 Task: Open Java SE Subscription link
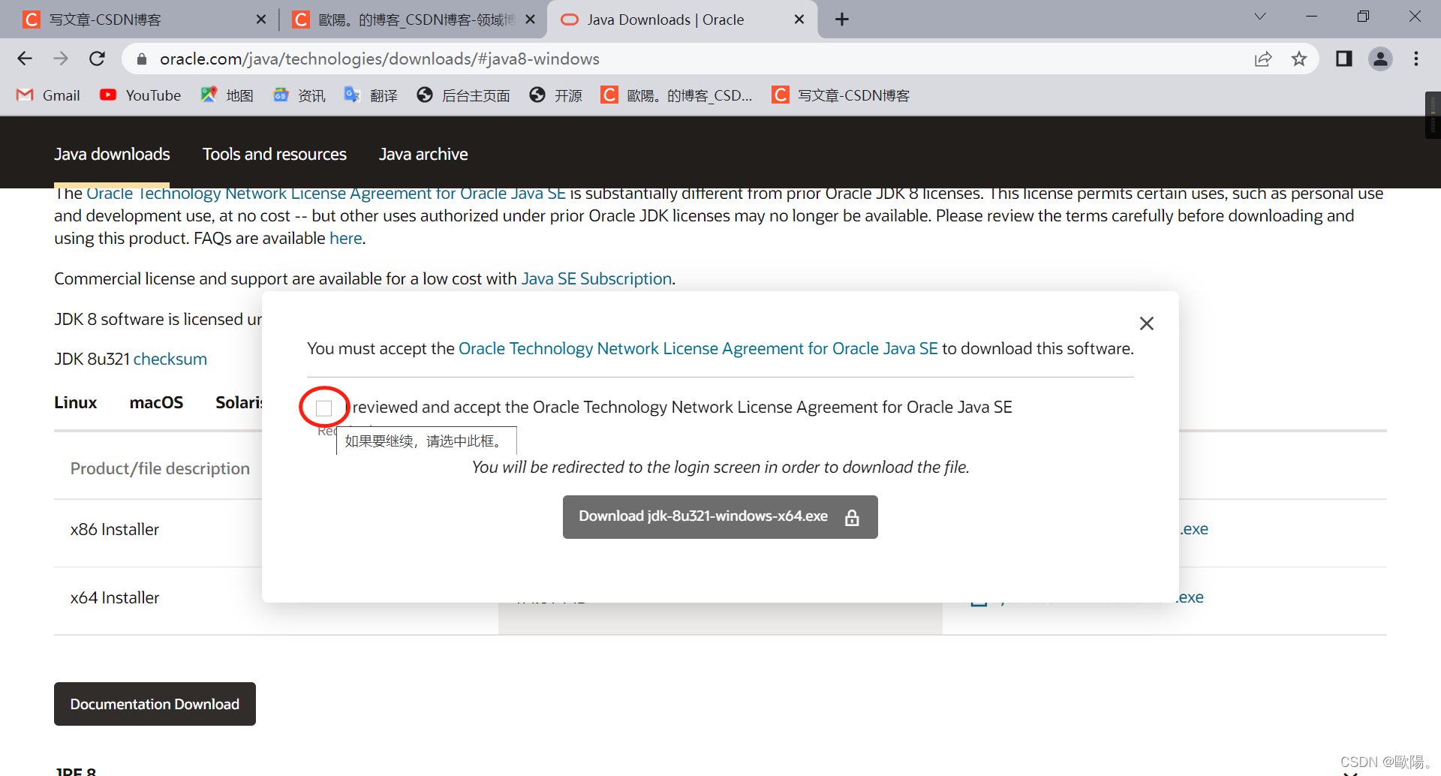[597, 278]
